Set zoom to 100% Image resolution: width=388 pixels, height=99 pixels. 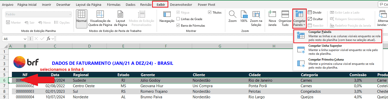[x=244, y=17]
